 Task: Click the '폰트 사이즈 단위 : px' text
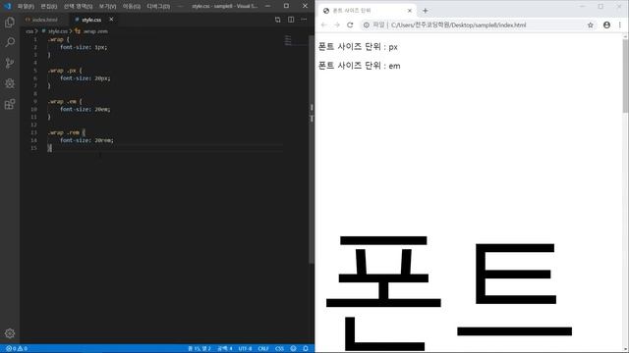point(358,47)
